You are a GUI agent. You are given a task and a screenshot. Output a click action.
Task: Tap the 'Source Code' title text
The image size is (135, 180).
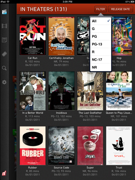point(61,168)
